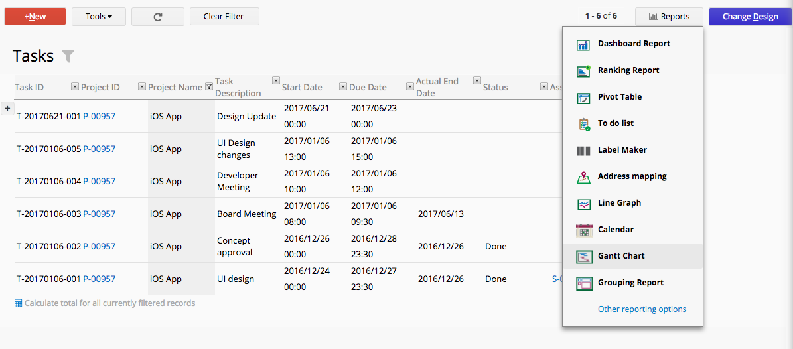Open the Ranking Report icon
This screenshot has height=349, width=793.
click(583, 71)
